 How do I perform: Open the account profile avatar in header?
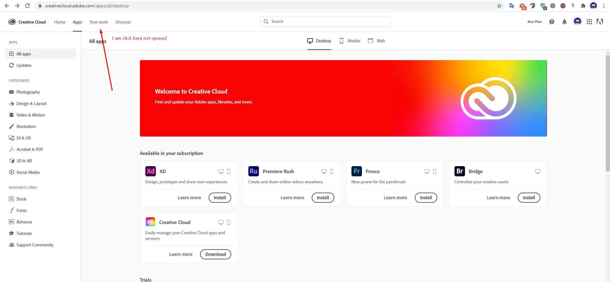click(x=578, y=21)
